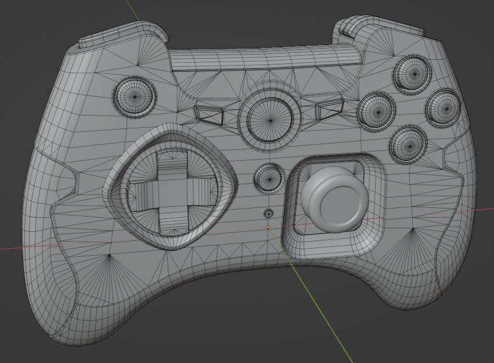Select the orange object origin point
Screen dimensions: 494x363
pos(268,227)
